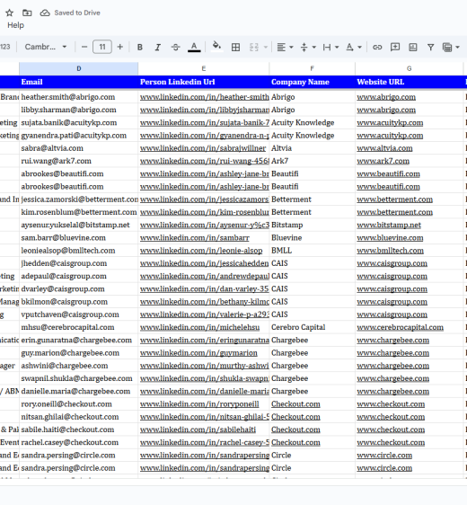The image size is (467, 505).
Task: Decrease font size with minus button
Action: coord(84,47)
